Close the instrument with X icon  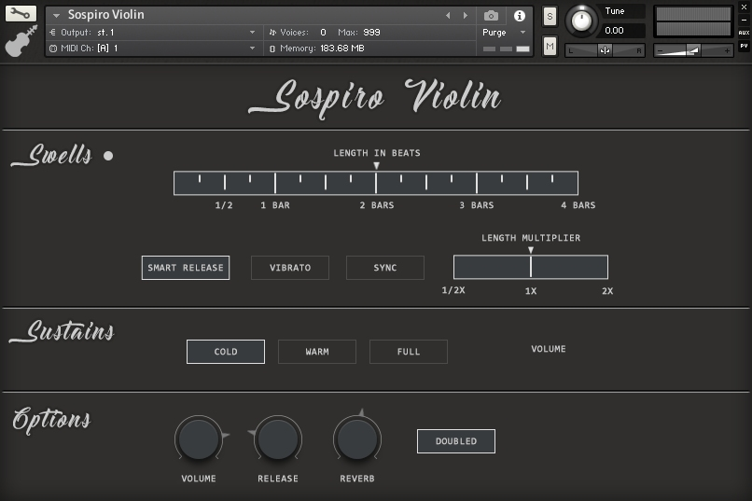click(744, 7)
